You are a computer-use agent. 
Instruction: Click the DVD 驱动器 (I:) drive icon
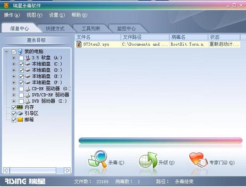[27, 101]
